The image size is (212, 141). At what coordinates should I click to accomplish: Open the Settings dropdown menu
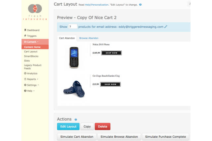coord(33,85)
